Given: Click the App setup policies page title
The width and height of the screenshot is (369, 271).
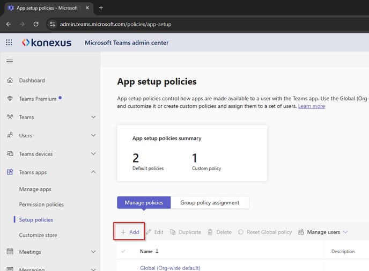Looking at the screenshot, I should (x=157, y=82).
